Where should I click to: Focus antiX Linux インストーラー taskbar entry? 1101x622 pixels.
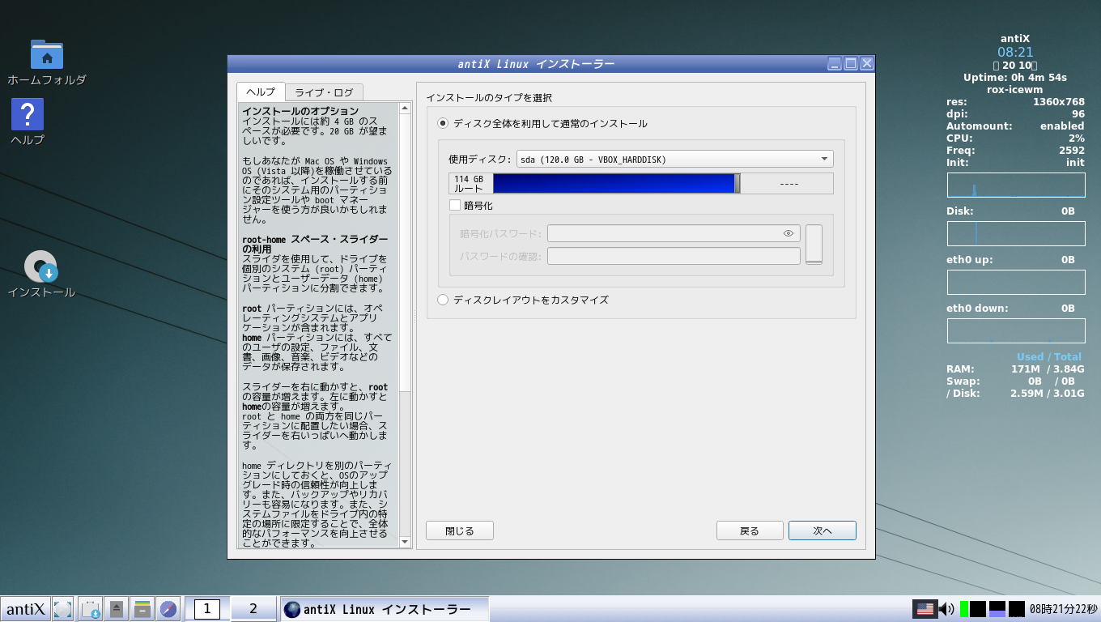385,609
